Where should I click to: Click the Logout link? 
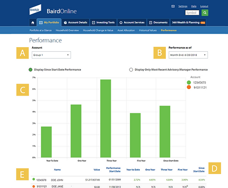(204, 6)
